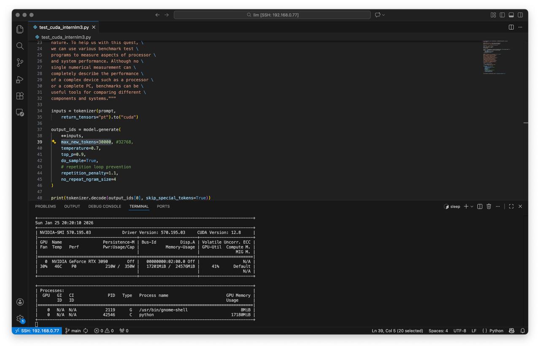Image resolution: width=540 pixels, height=349 pixels.
Task: Click the title bar search field
Action: [272, 15]
